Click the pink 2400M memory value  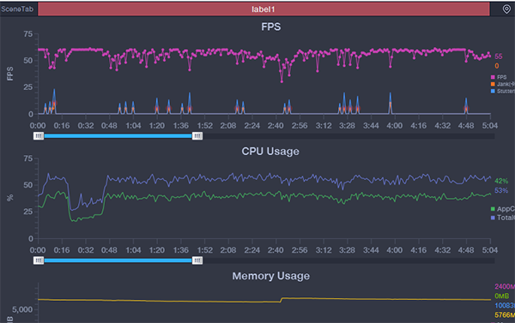tap(505, 286)
